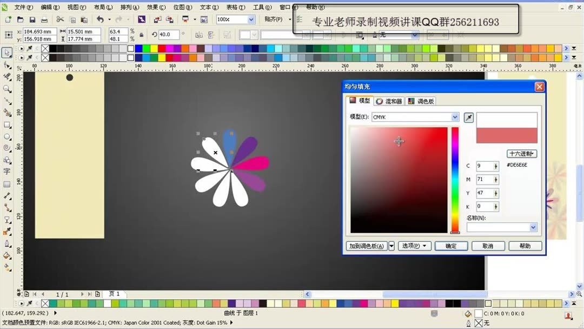Open the 文件 menu

click(x=23, y=8)
